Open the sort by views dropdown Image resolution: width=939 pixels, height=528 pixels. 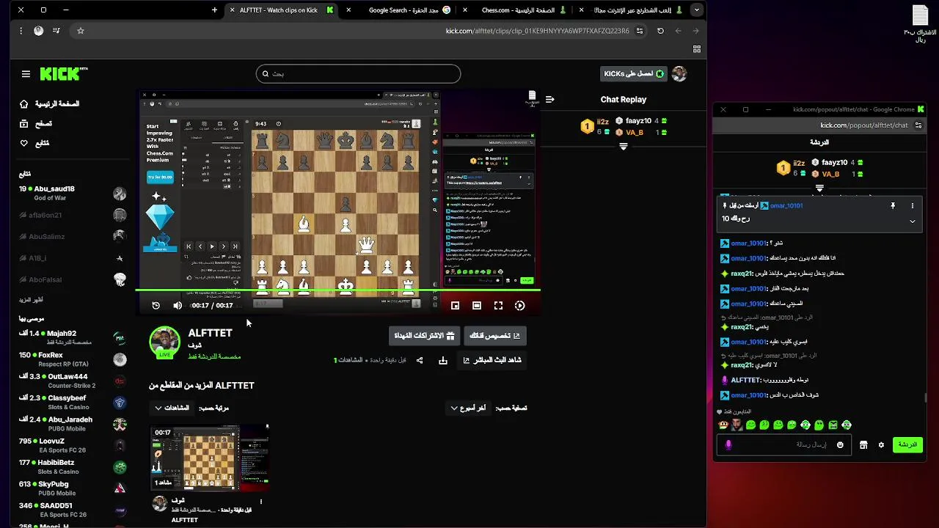[172, 408]
